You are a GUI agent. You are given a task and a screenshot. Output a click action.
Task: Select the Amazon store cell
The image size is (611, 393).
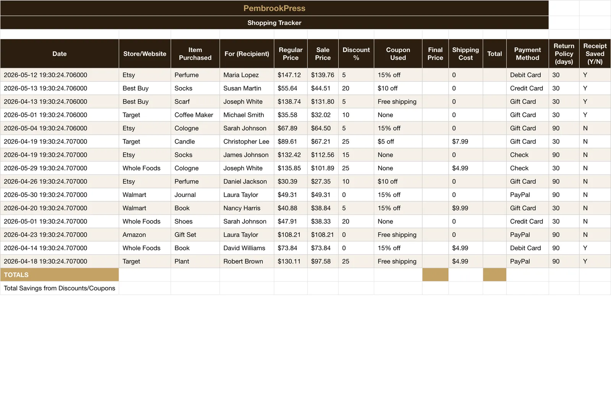click(145, 235)
